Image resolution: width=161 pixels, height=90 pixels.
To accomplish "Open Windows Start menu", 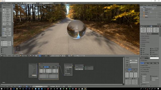I will 2,89.
